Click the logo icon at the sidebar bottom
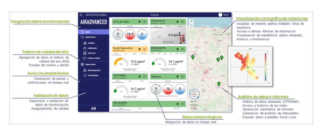322x129 pixels. (94, 109)
